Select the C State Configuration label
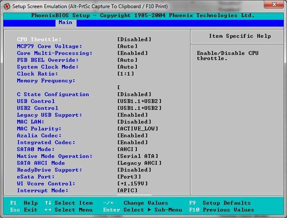The width and height of the screenshot is (287, 218). [x=53, y=94]
